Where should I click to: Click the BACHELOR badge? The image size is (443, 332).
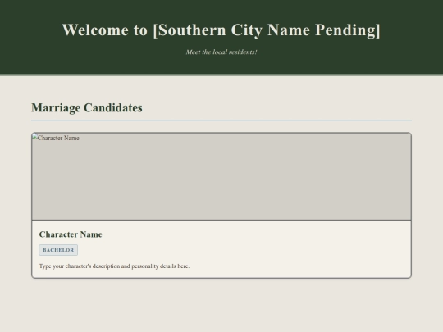click(x=58, y=250)
